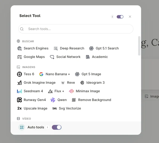Click the Search Engines globe icon
Screen dimensions: 159x143
19,48
